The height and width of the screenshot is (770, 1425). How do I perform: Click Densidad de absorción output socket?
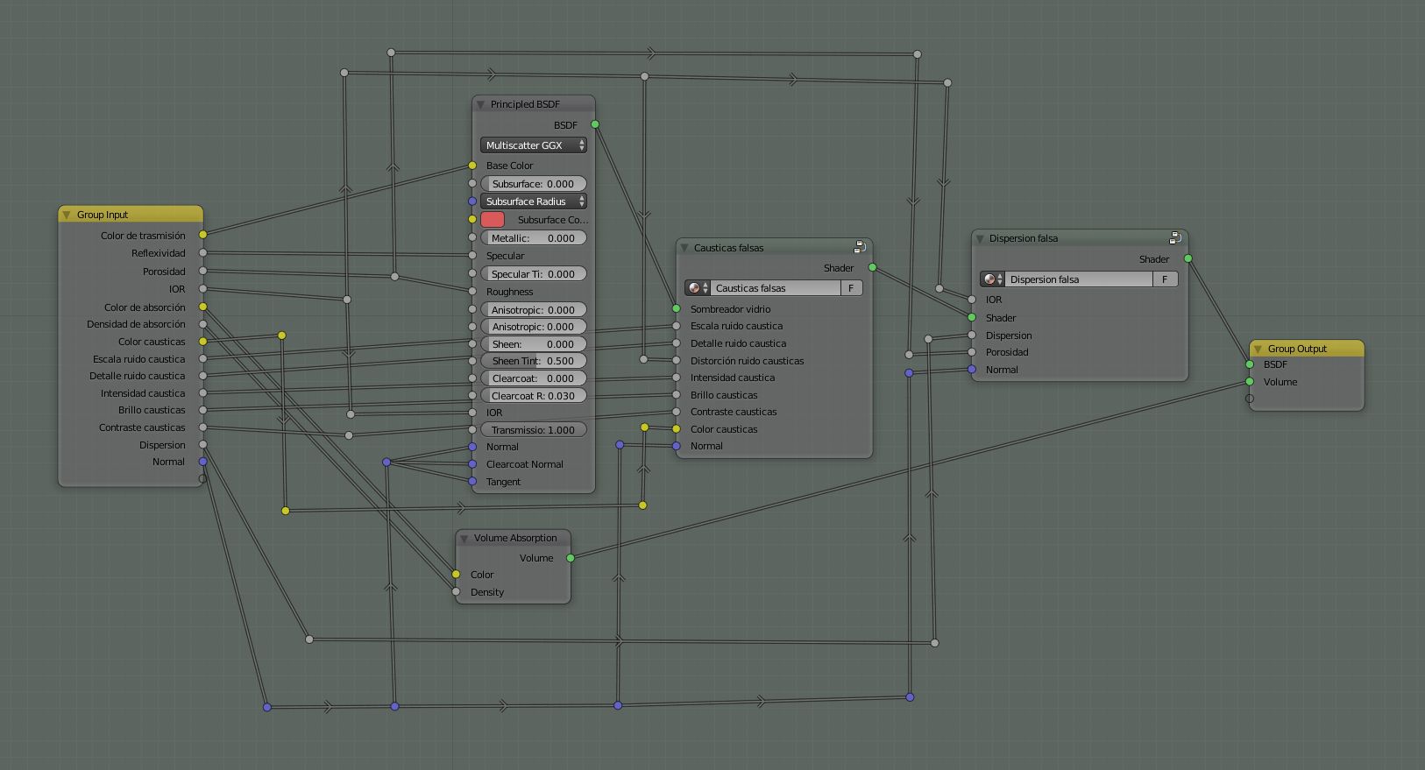tap(203, 324)
